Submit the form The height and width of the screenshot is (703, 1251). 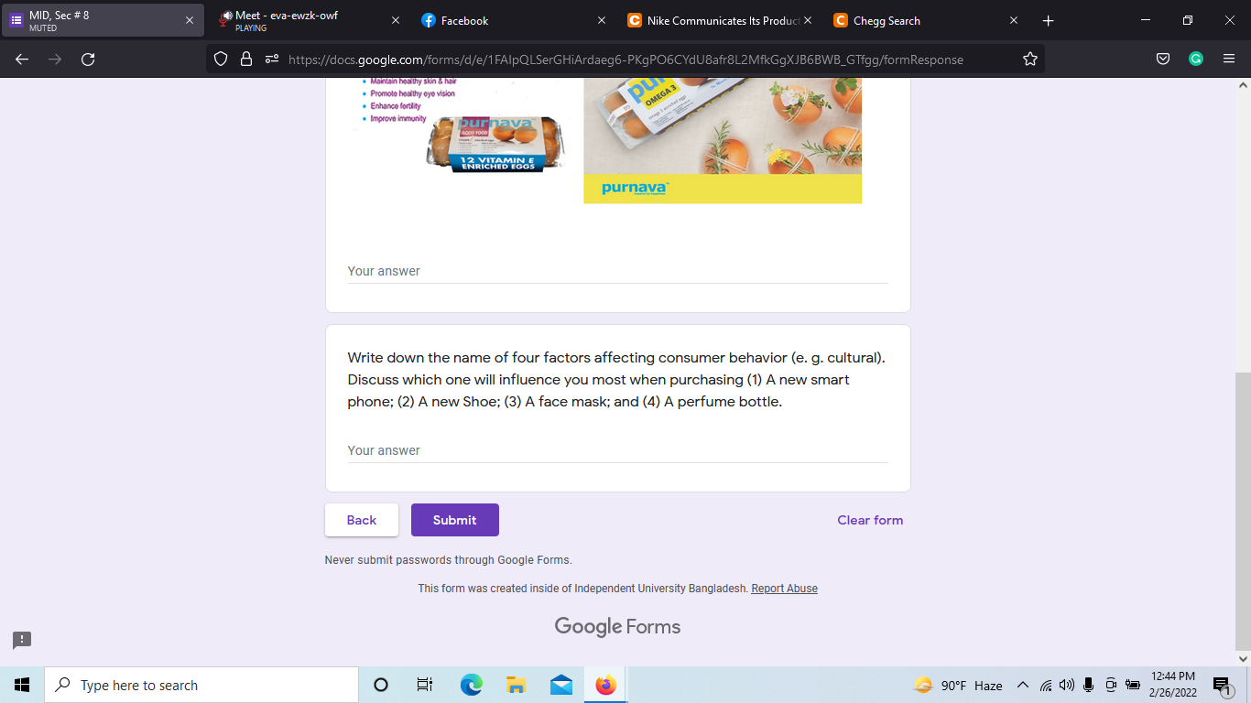coord(455,520)
